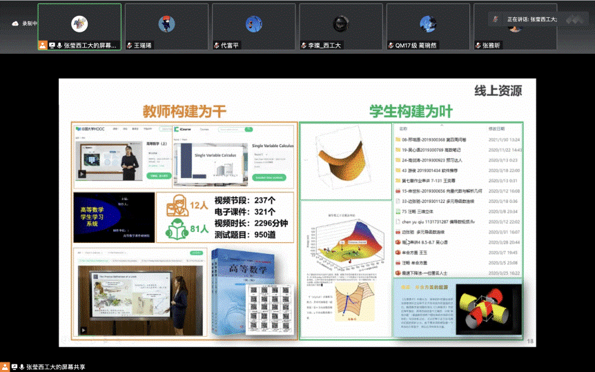595x372 pixels.
Task: Click the muted mic icon next to 李璨_西工大
Action: click(304, 45)
